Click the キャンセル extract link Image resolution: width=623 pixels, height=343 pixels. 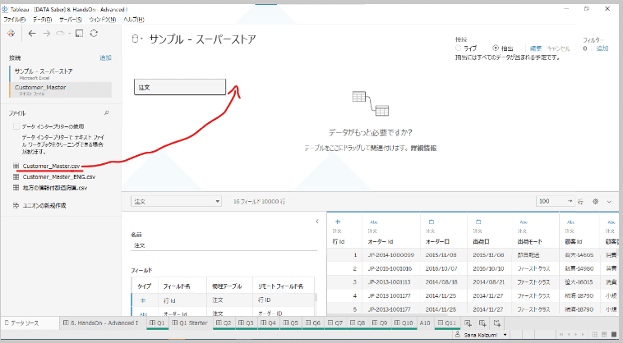click(x=558, y=48)
